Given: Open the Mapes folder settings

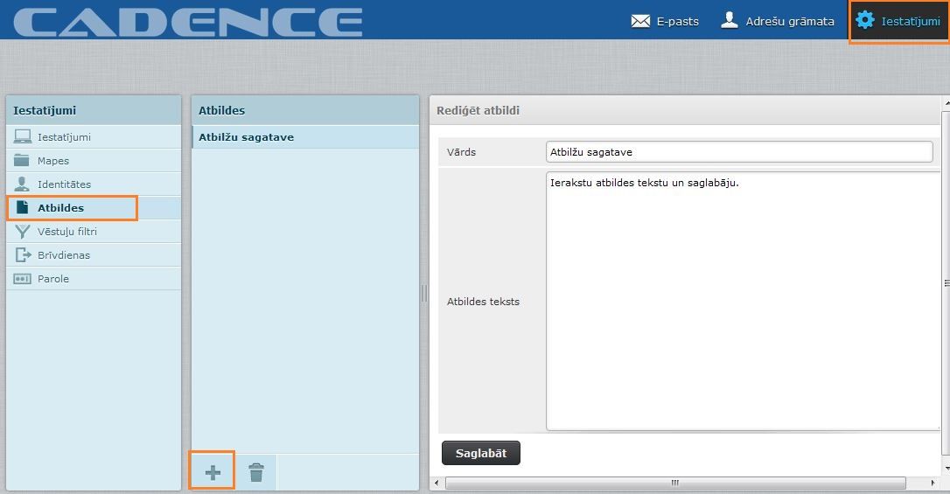Looking at the screenshot, I should tap(52, 161).
